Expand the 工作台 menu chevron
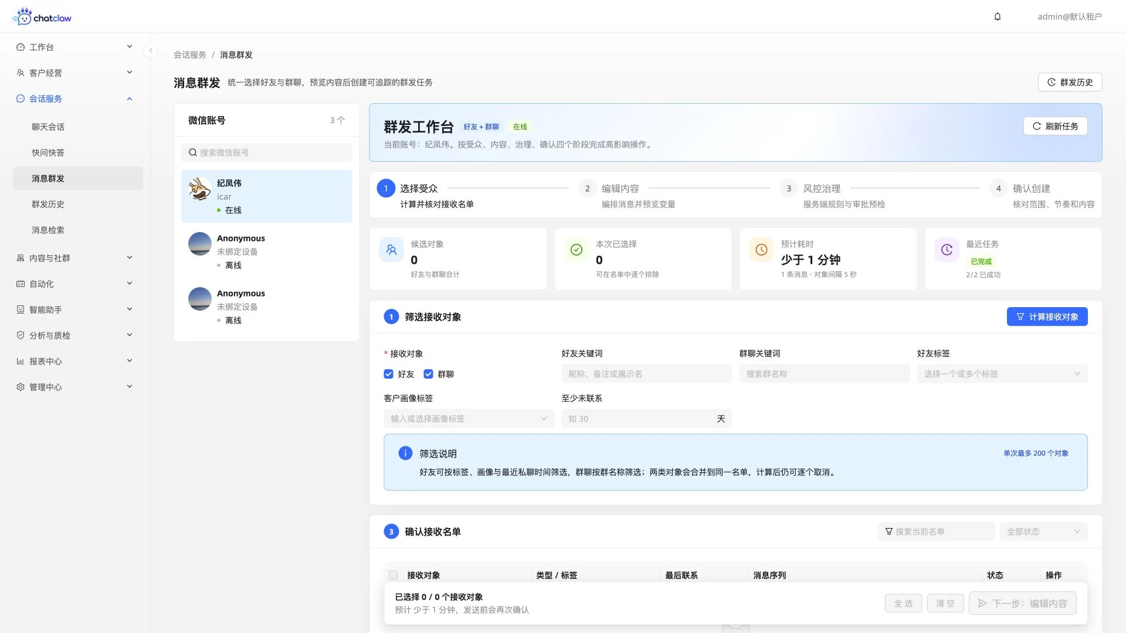This screenshot has height=633, width=1126. pos(130,46)
